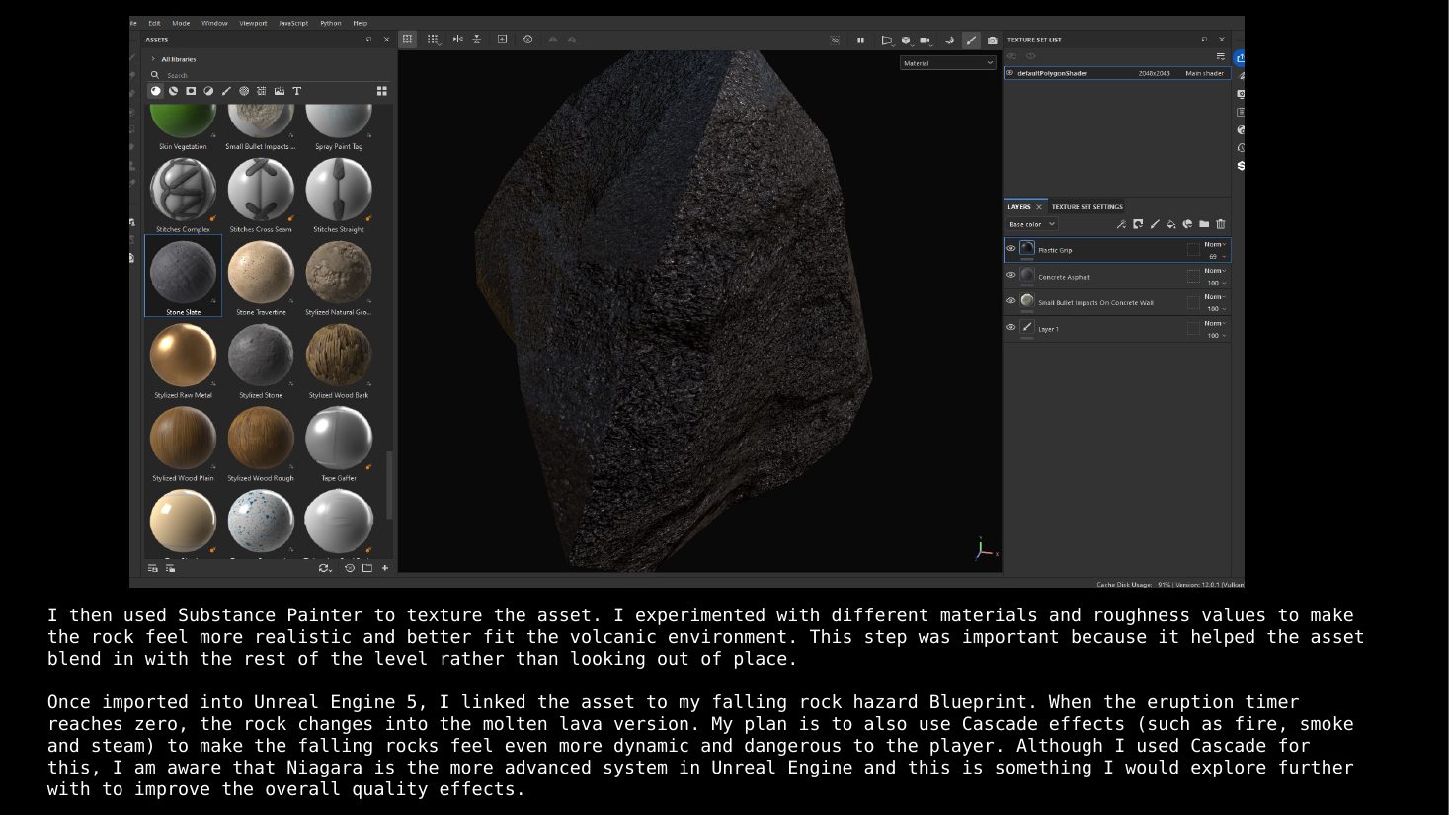Image resolution: width=1449 pixels, height=815 pixels.
Task: Open the Plastic Grip layer opacity slider
Action: click(1216, 257)
